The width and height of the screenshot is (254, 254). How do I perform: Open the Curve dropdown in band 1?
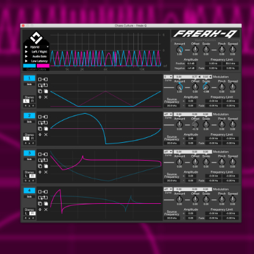168,77
